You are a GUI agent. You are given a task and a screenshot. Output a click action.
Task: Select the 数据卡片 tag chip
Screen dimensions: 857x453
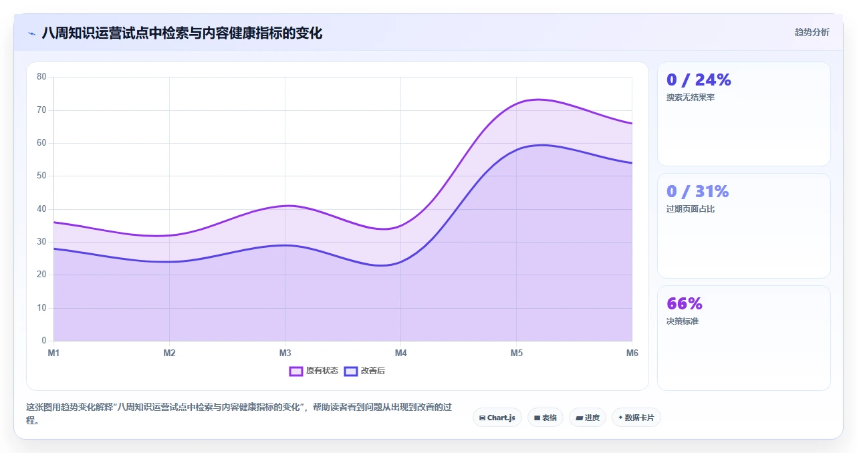[636, 418]
